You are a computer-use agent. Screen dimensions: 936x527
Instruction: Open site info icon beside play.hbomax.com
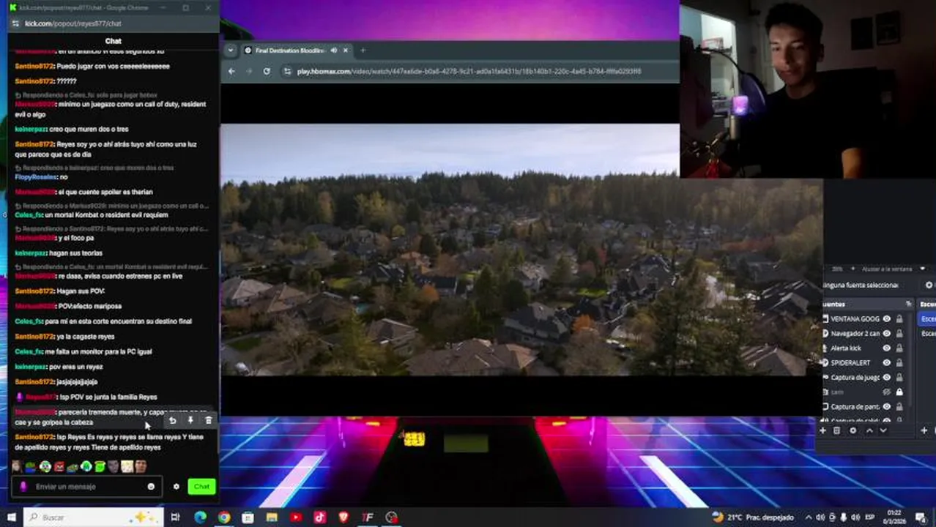tap(286, 71)
